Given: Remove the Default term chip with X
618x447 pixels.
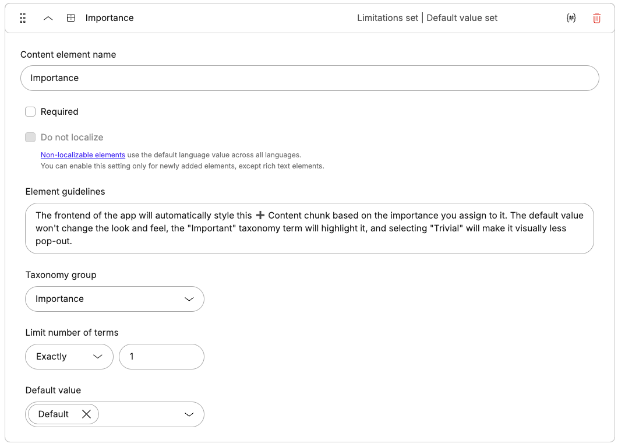Looking at the screenshot, I should click(86, 414).
